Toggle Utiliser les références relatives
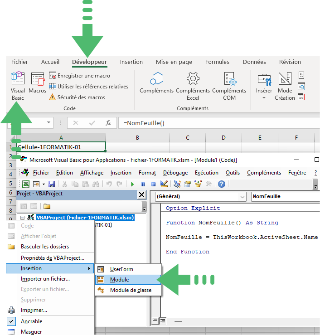 click(x=88, y=86)
